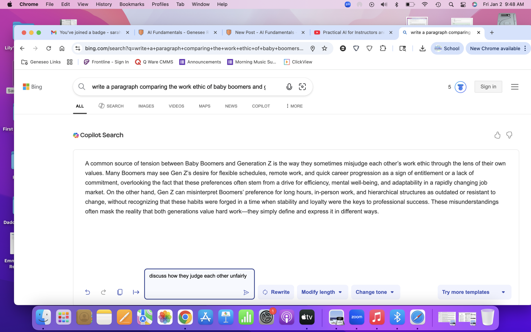Open the MORE search categories menu
Image resolution: width=531 pixels, height=332 pixels.
(x=294, y=106)
